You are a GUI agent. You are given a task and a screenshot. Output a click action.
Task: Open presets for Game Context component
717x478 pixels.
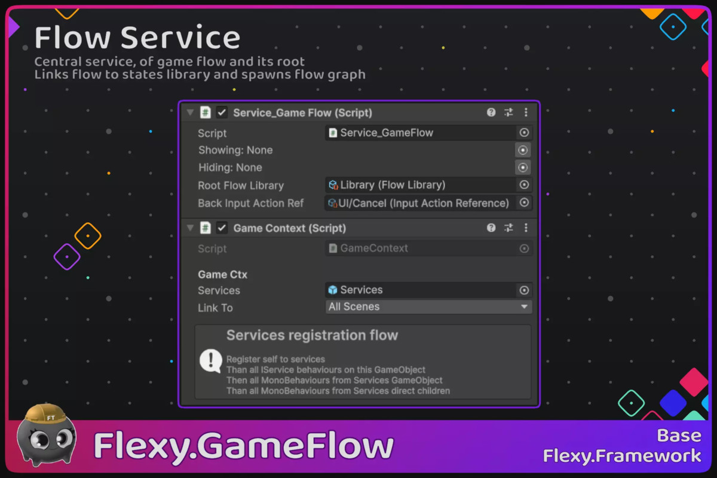pos(508,228)
